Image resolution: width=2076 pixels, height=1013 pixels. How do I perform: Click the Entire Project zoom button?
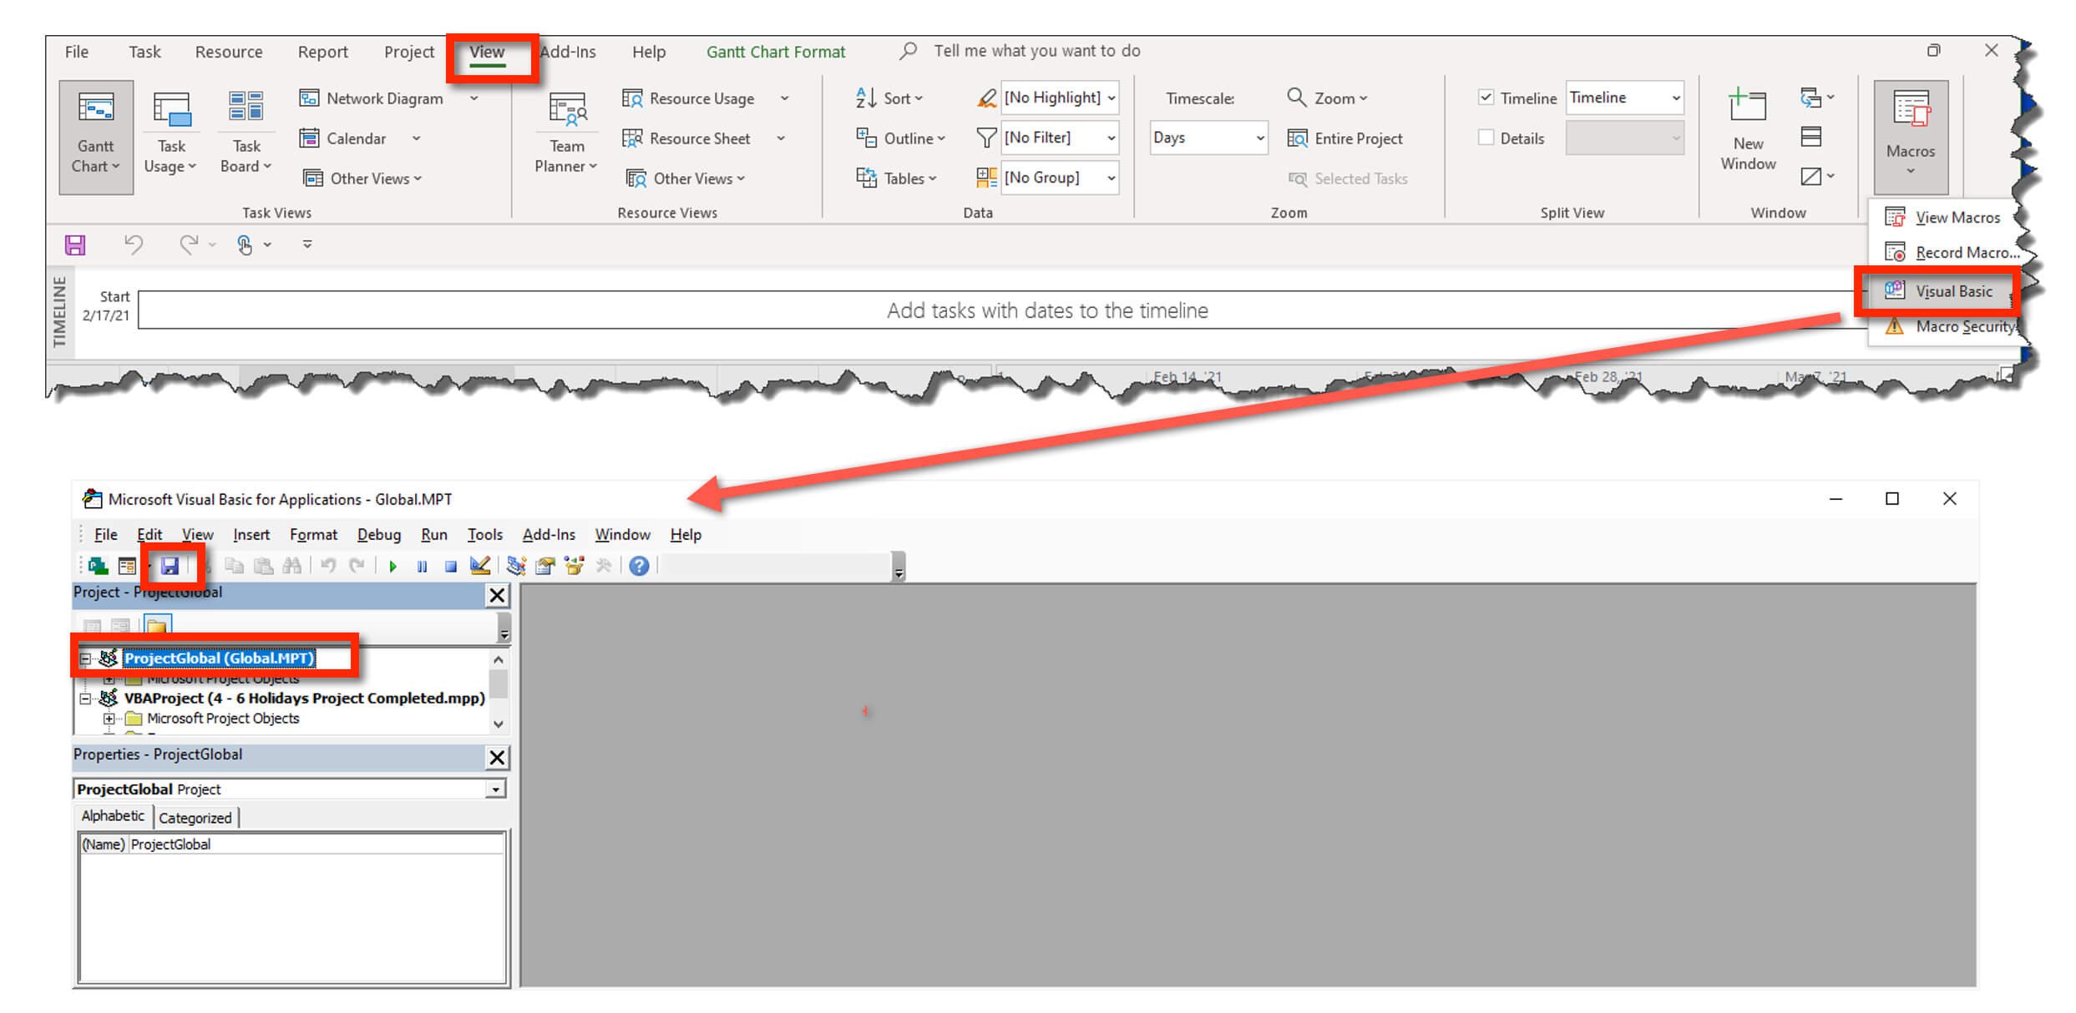pos(1345,139)
